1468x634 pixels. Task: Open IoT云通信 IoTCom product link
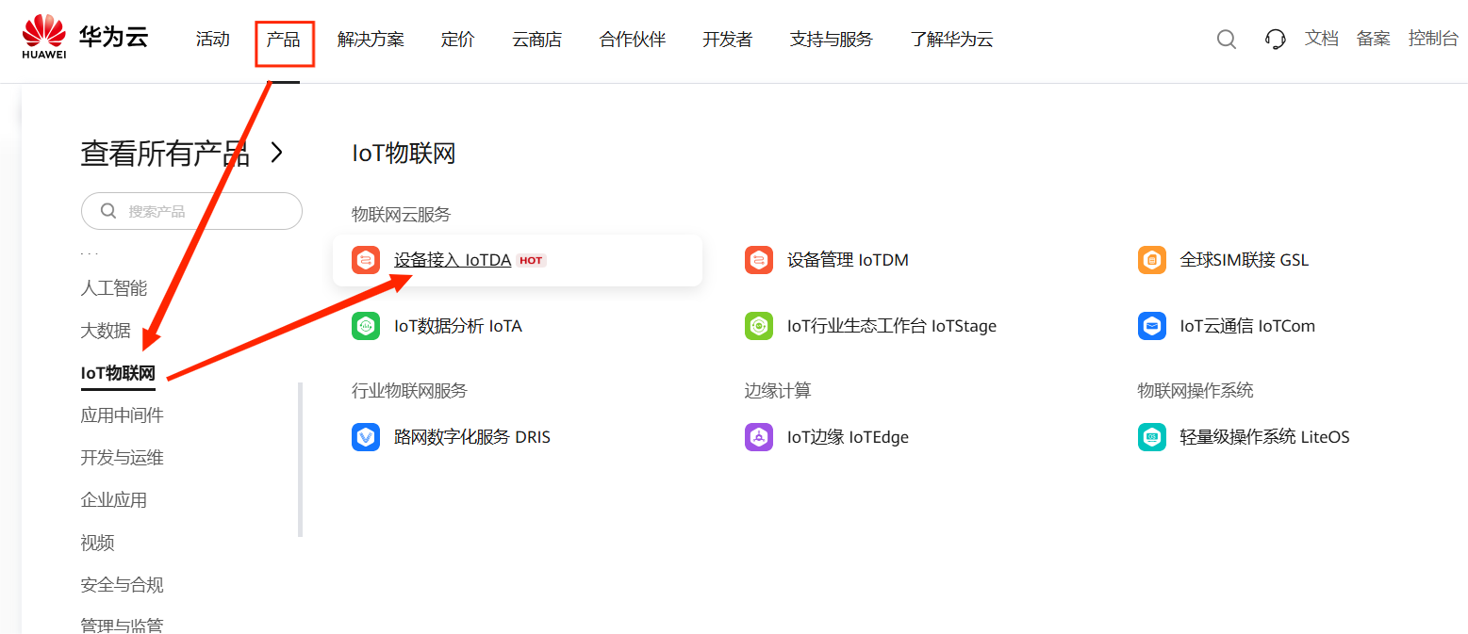tap(1247, 326)
